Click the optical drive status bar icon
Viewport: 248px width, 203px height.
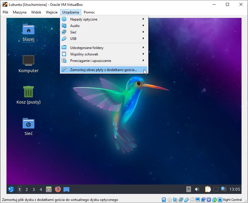pyautogui.click(x=170, y=200)
